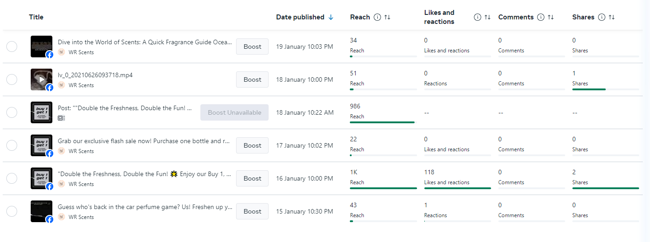Sort by Likes and reactions arrows
Image resolution: width=650 pixels, height=242 pixels.
(487, 17)
